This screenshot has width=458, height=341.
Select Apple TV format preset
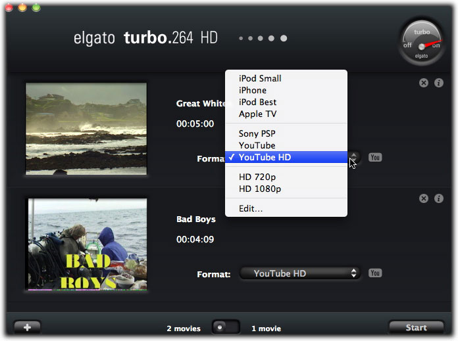[x=286, y=114]
